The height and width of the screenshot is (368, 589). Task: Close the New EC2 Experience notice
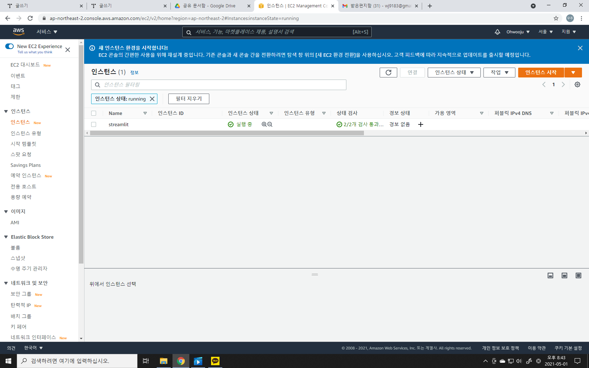point(68,50)
